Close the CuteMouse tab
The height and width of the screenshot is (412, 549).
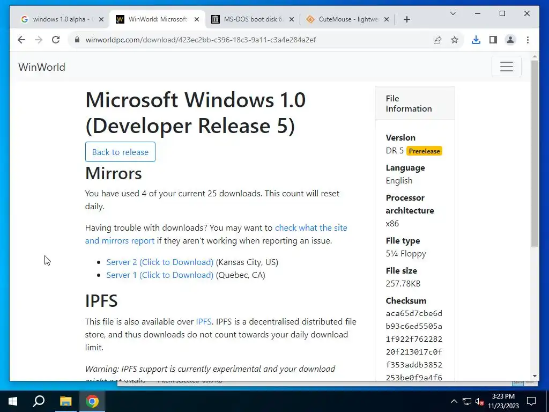point(387,19)
